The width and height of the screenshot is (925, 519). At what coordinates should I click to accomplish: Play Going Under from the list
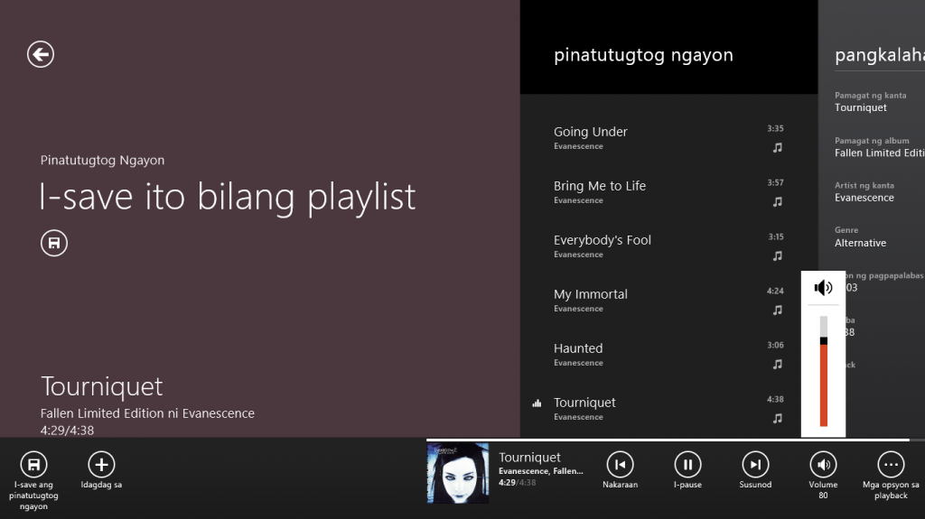[669, 137]
